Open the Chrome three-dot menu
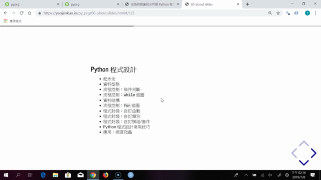 (x=315, y=13)
